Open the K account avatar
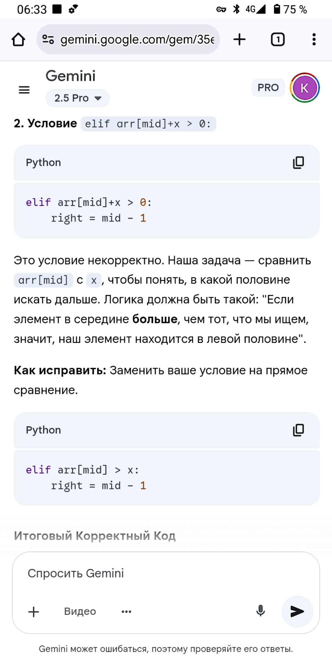332x664 pixels. tap(305, 88)
